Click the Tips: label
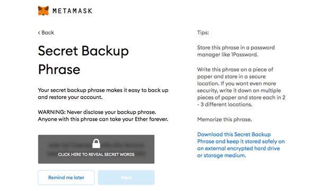 click(203, 33)
